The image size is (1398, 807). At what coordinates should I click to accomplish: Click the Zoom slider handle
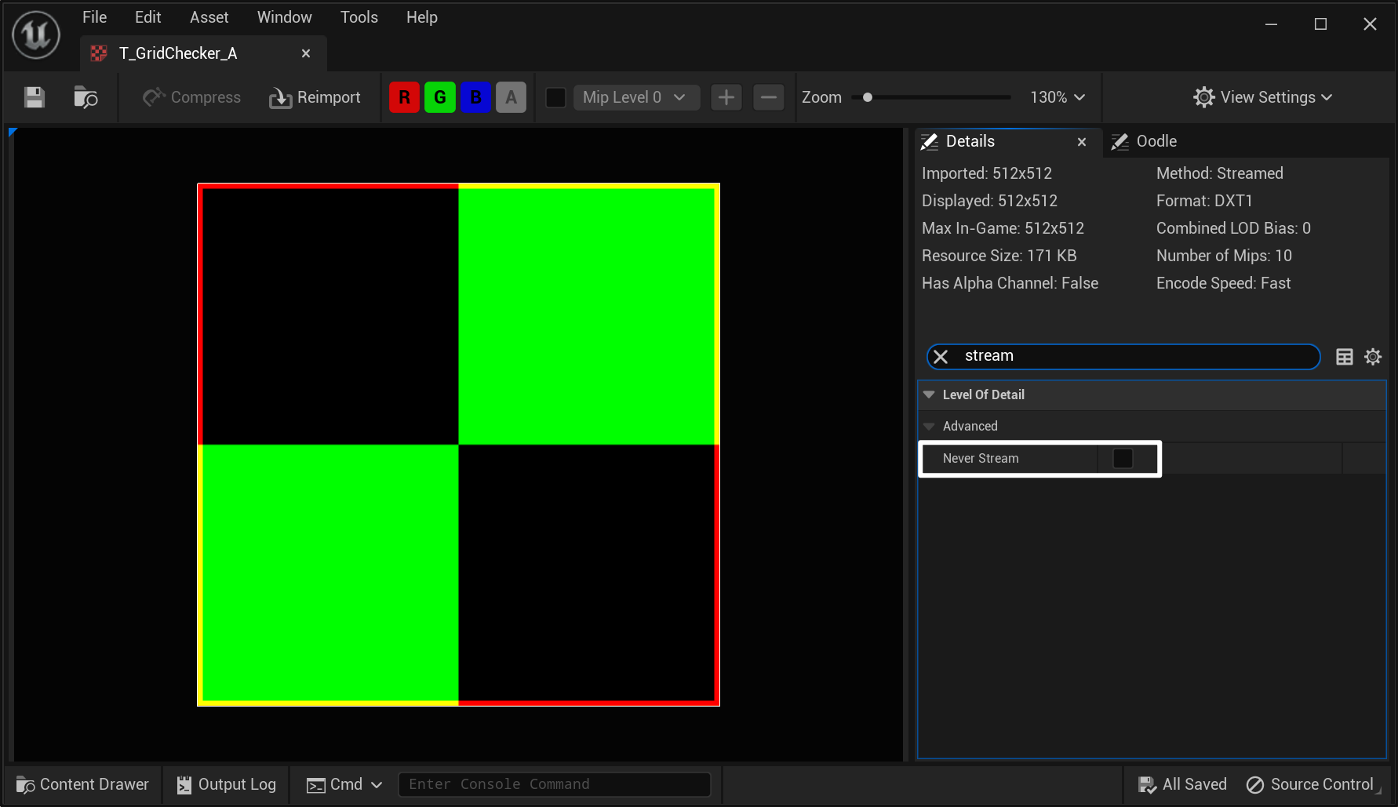(x=868, y=97)
